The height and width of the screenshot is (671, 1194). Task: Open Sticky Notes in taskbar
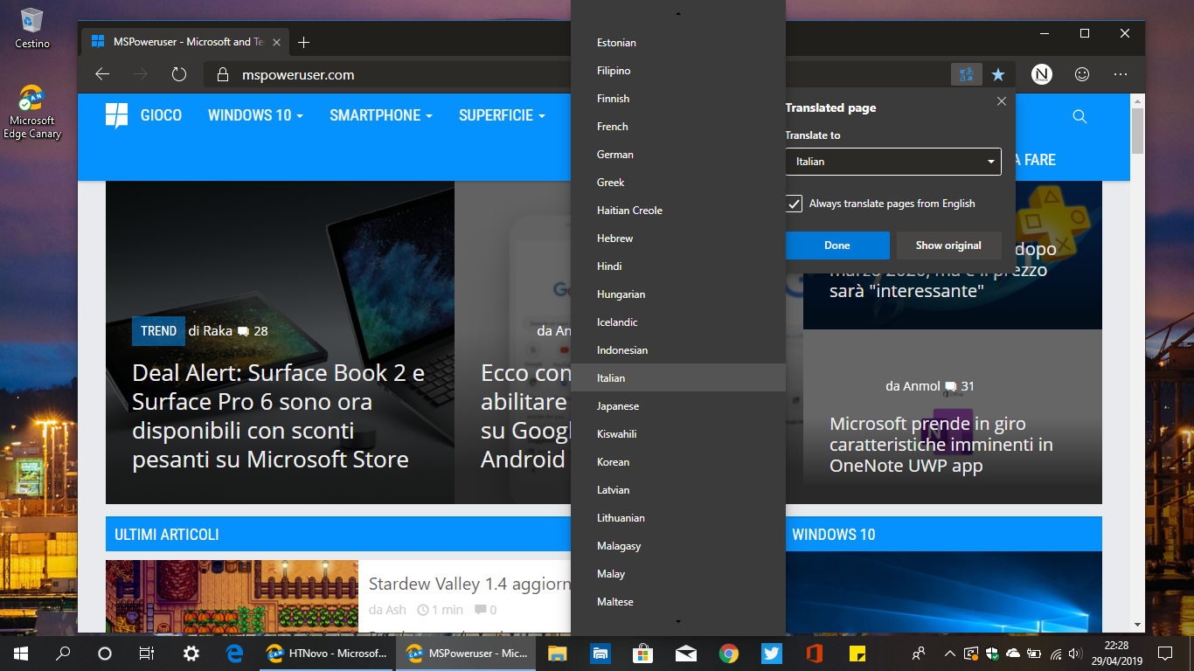pyautogui.click(x=857, y=654)
